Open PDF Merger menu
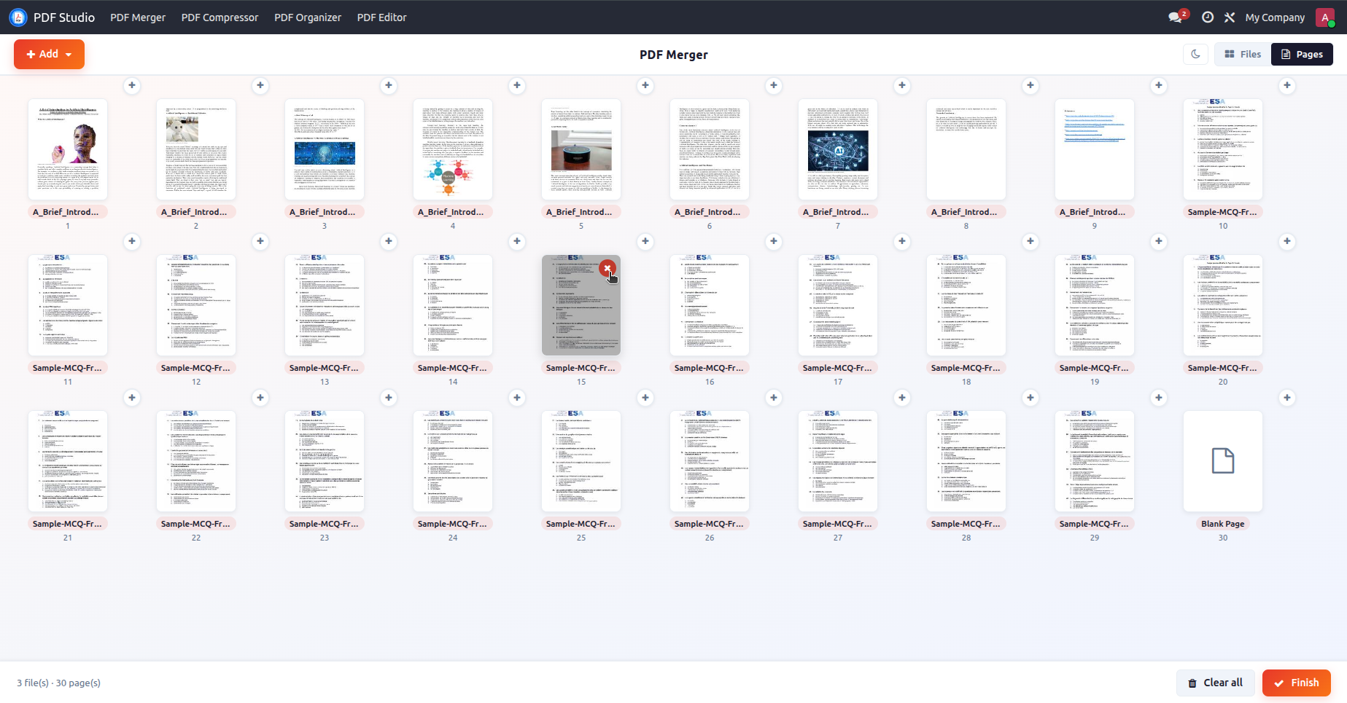Screen dimensions: 1347x703 138,17
